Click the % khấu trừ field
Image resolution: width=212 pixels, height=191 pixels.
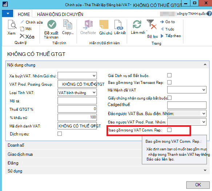(77, 117)
